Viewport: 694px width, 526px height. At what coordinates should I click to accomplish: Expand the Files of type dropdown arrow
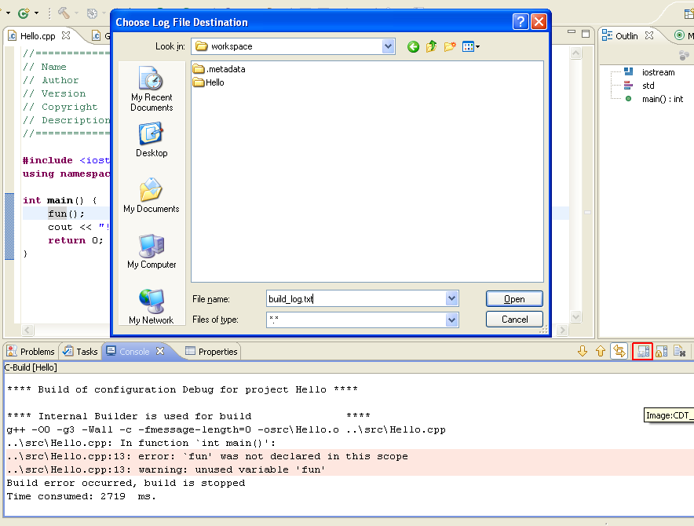[451, 320]
